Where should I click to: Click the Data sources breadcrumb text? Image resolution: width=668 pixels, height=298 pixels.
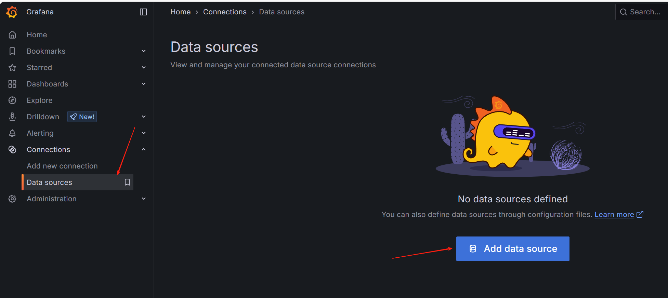[282, 12]
